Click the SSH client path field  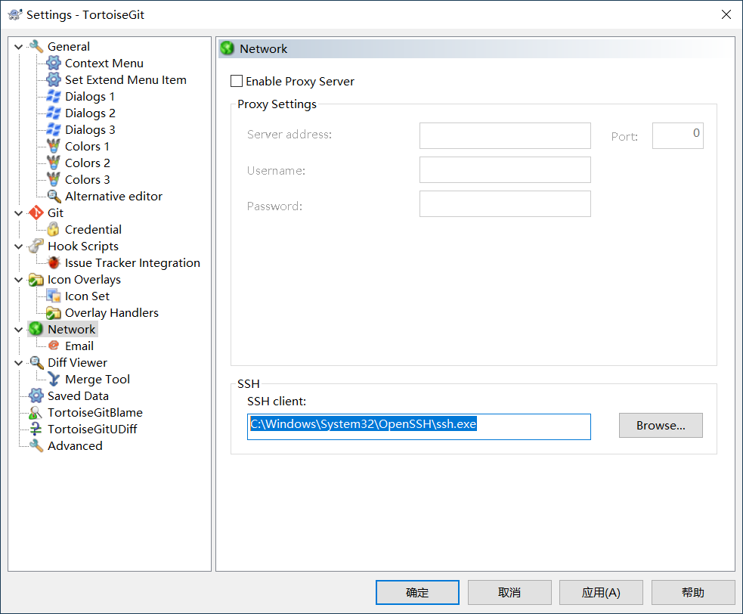click(419, 426)
